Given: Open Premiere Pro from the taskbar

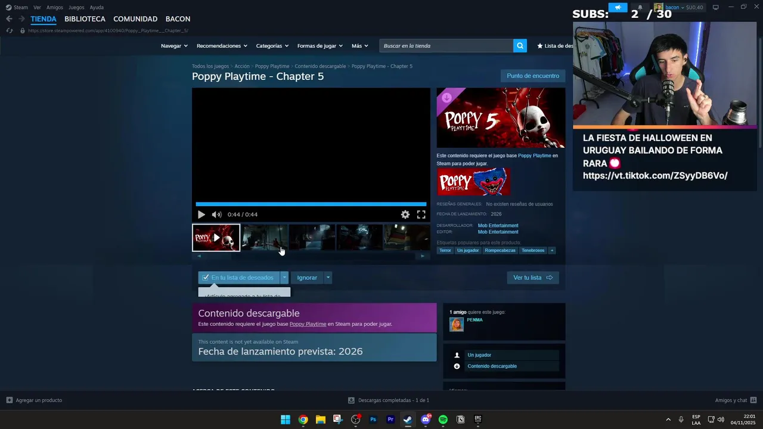Looking at the screenshot, I should click(390, 419).
